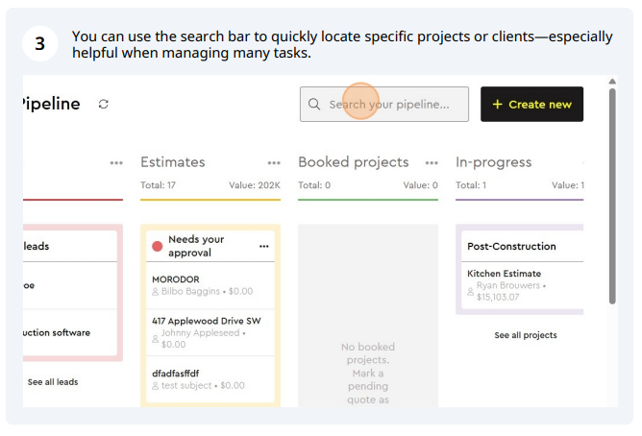Viewport: 642px width, 436px height.
Task: Open the Estimates column options menu
Action: pos(274,163)
